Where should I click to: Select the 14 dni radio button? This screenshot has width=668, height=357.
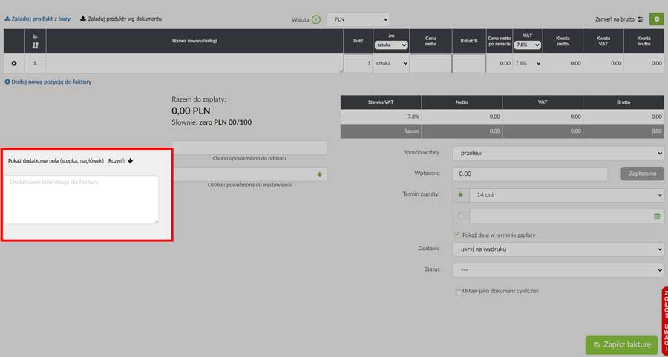coord(460,195)
